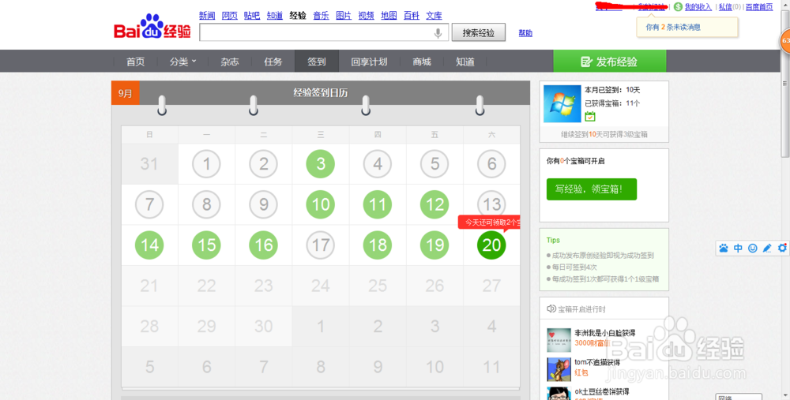Click the unread messages notification bubble
The width and height of the screenshot is (790, 400).
(x=687, y=27)
